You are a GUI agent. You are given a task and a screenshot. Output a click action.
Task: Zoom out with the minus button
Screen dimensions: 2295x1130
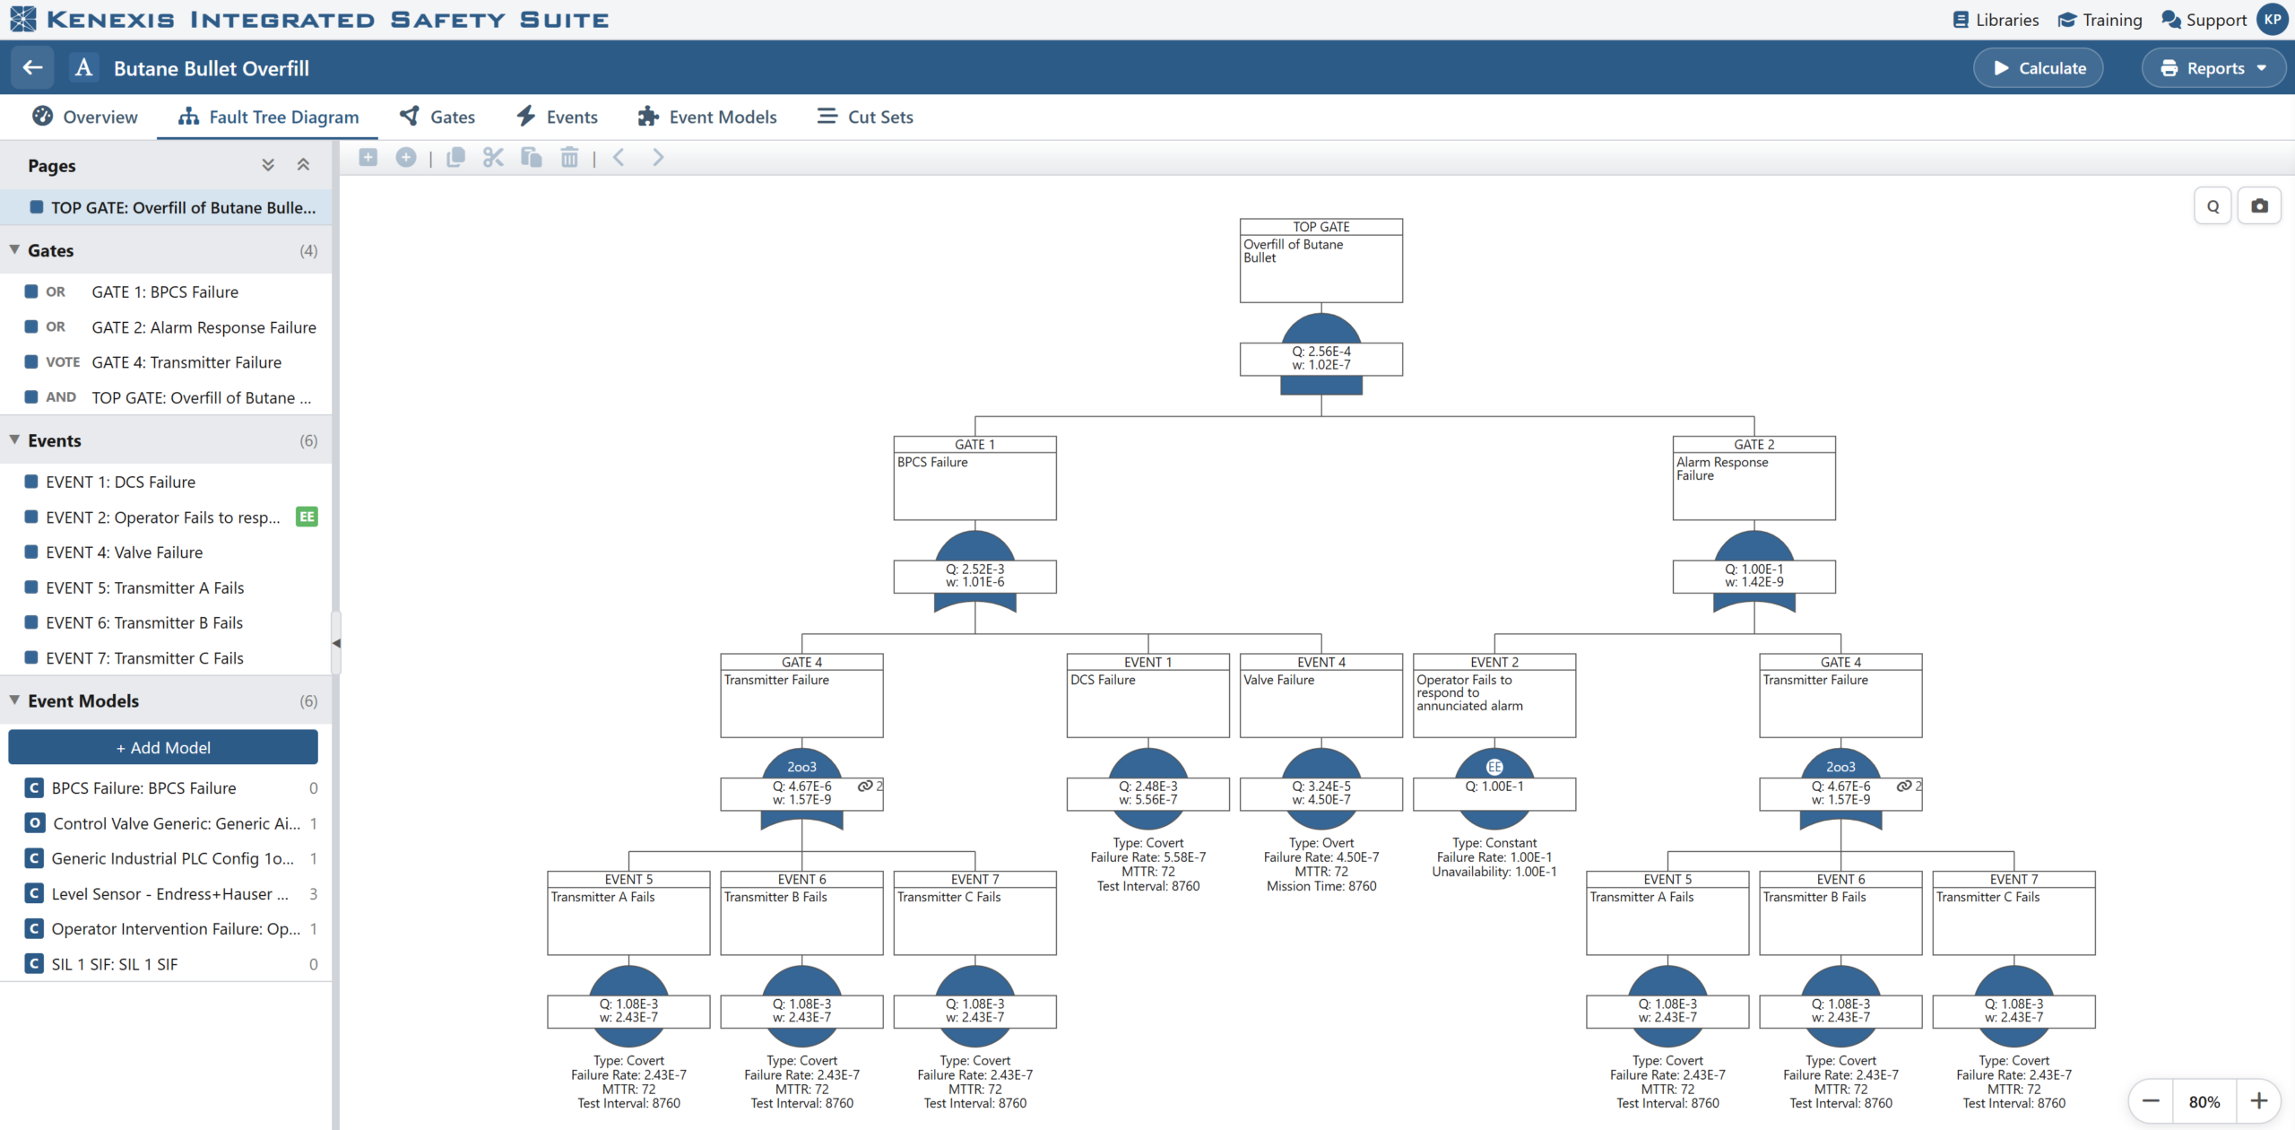tap(2151, 1101)
